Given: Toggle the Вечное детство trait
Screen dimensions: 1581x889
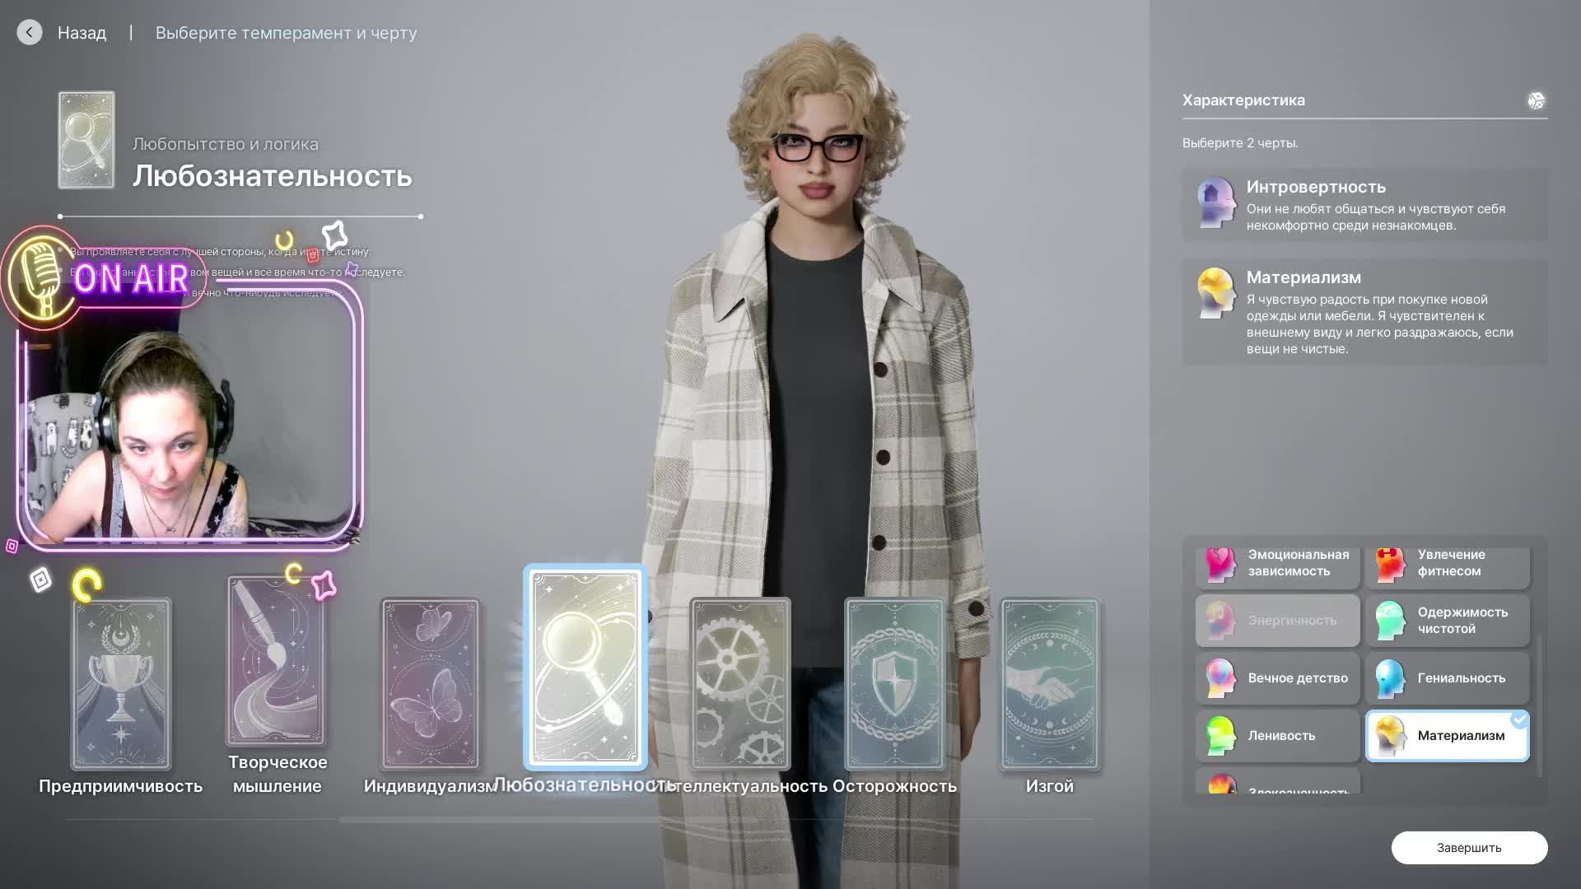Looking at the screenshot, I should (1277, 677).
